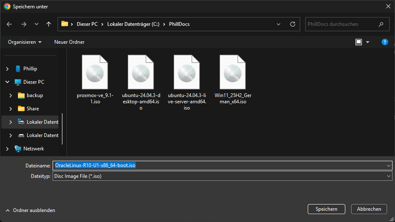The width and height of the screenshot is (395, 222).
Task: Click the search magnifier icon
Action: (x=381, y=24)
